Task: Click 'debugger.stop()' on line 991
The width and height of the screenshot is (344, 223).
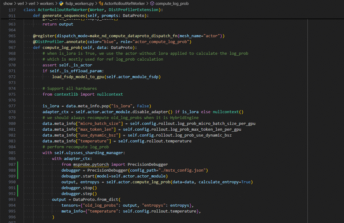Action: pos(79,188)
